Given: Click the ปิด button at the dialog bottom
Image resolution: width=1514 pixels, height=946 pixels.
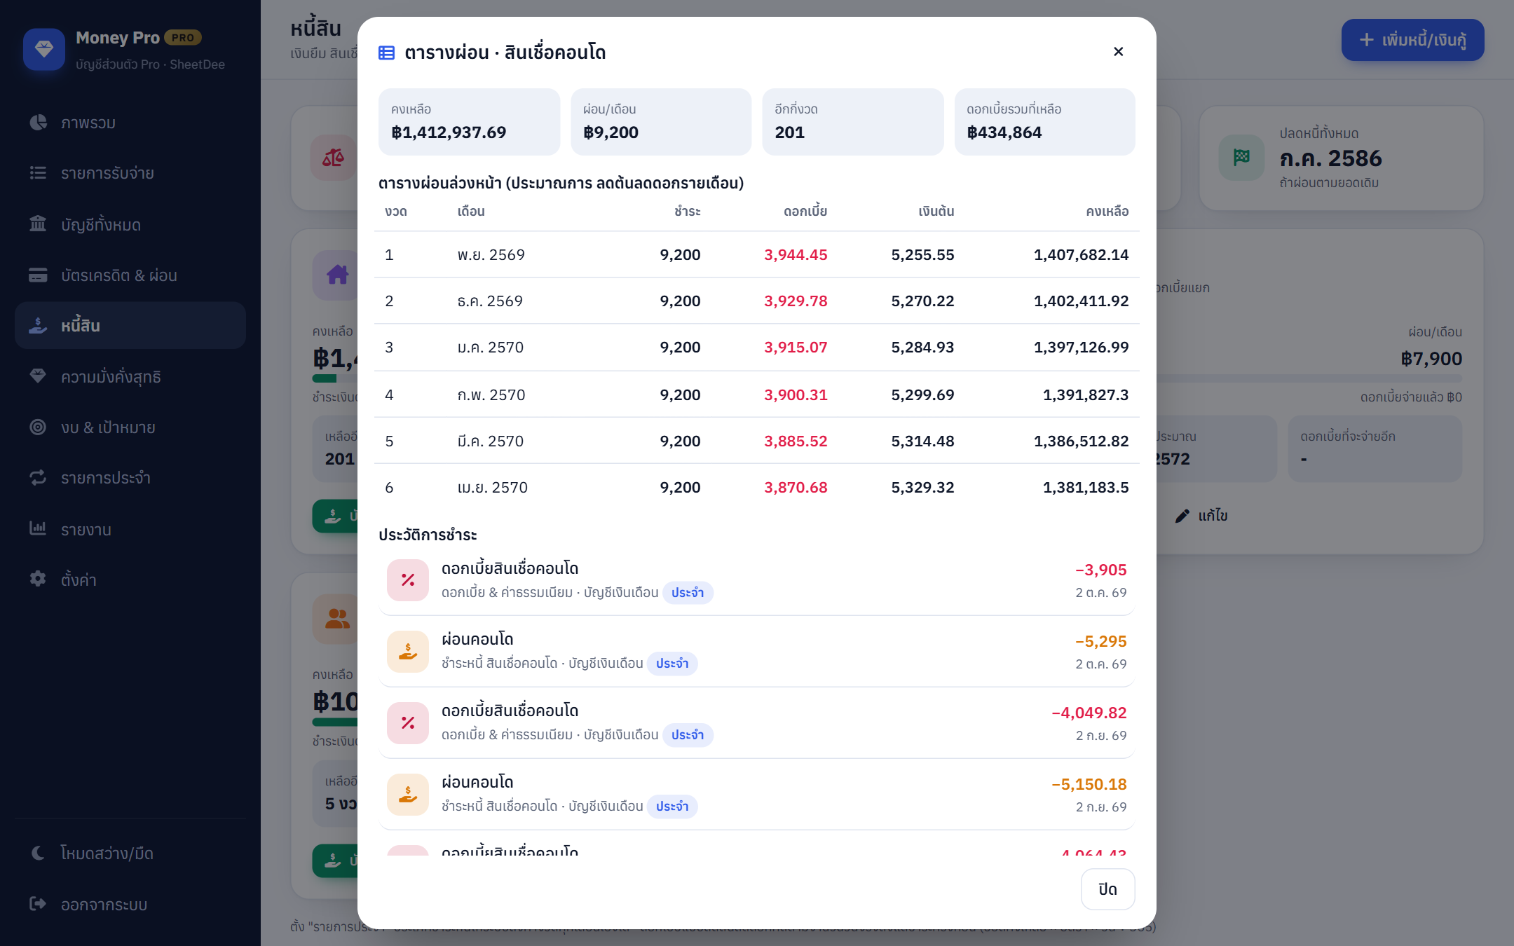Looking at the screenshot, I should point(1107,889).
